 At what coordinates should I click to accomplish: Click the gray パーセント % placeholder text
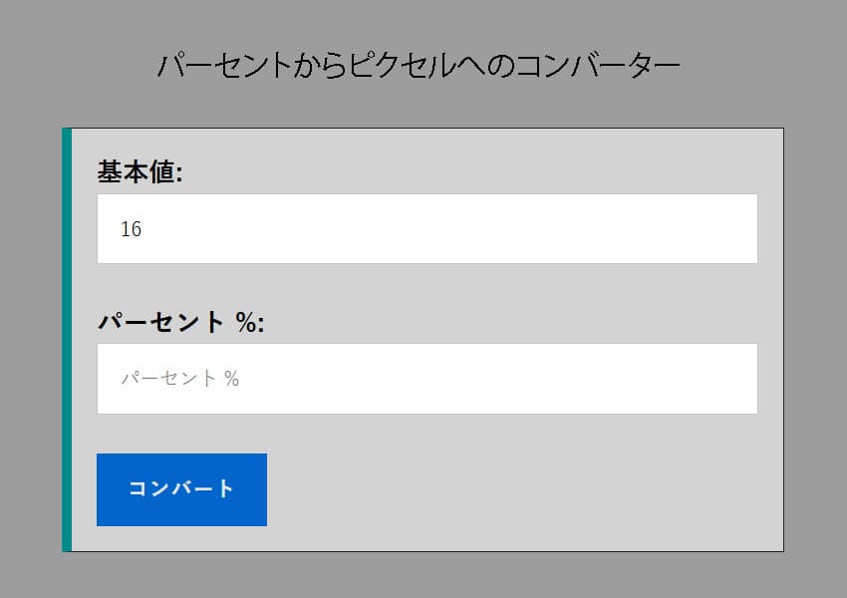(180, 379)
